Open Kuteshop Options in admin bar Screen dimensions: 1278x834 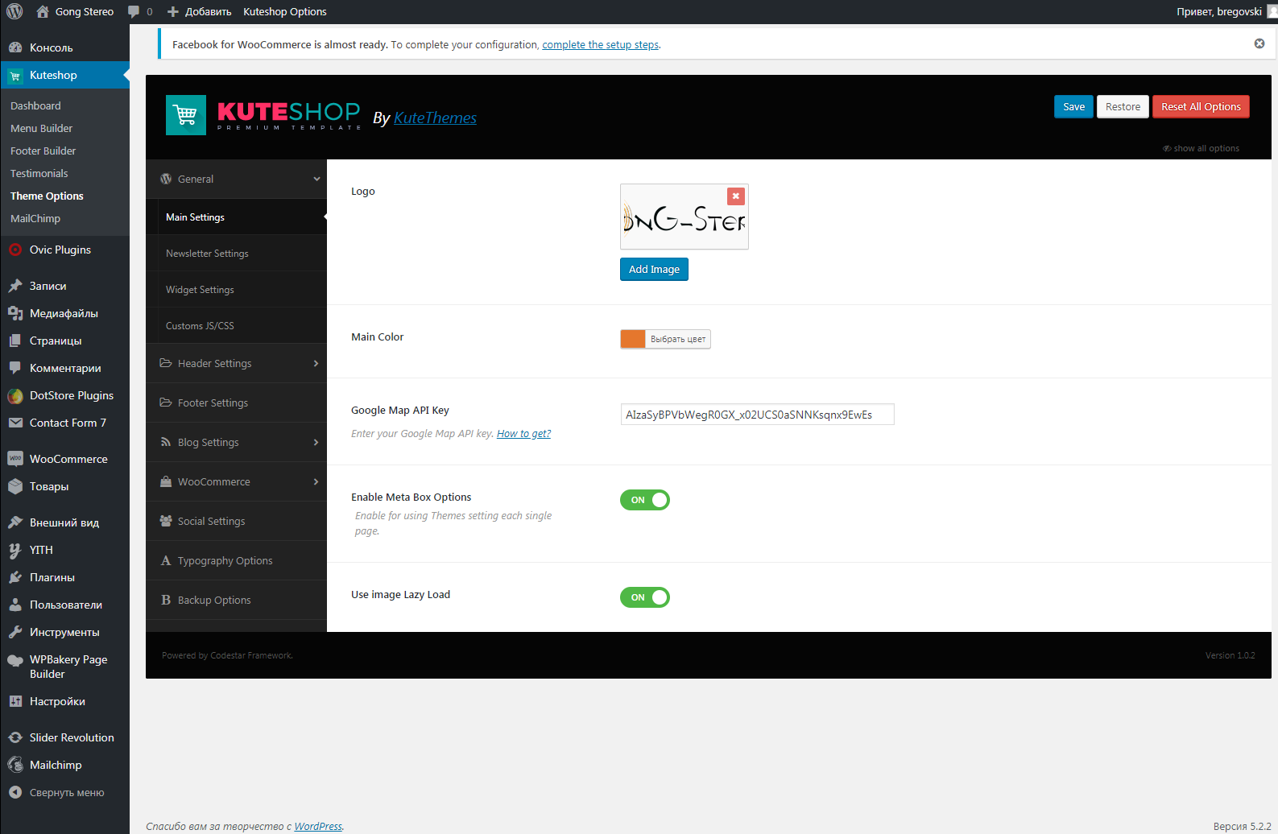(285, 11)
